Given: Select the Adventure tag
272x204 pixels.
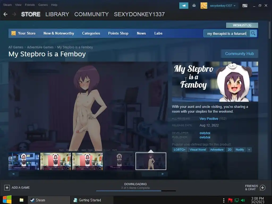Looking at the screenshot, I should (x=217, y=150).
